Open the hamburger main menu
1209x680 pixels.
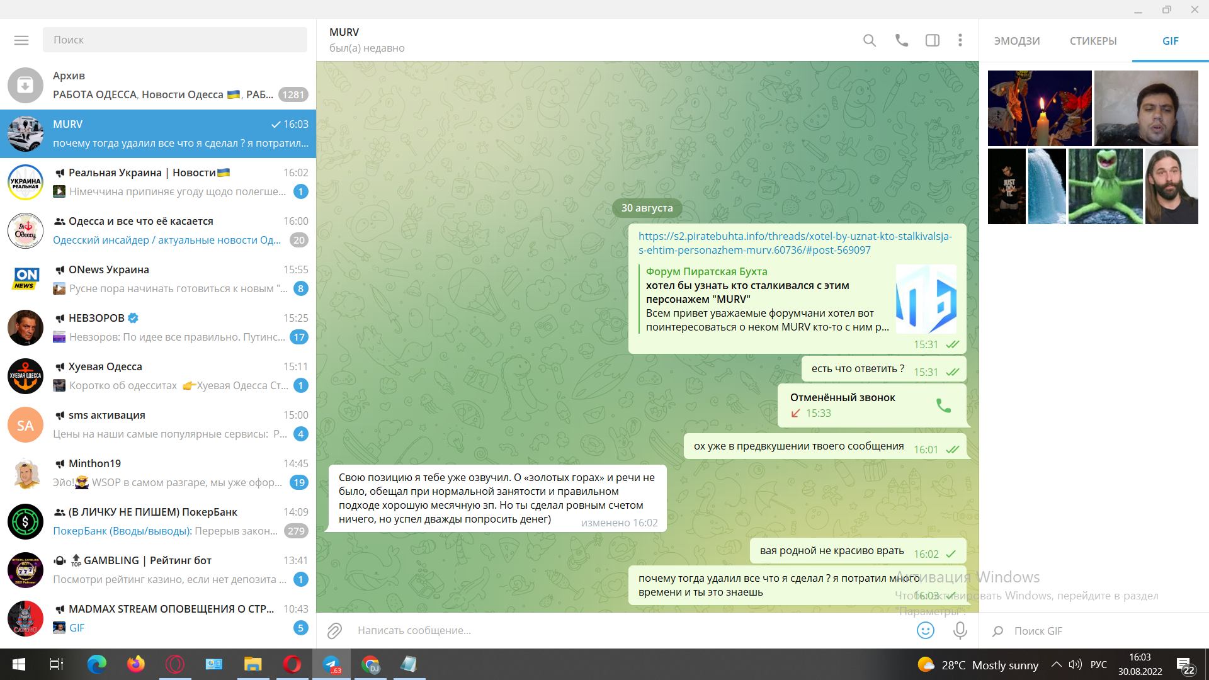(x=21, y=40)
